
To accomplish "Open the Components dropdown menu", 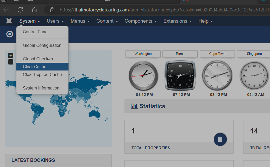I will (141, 21).
